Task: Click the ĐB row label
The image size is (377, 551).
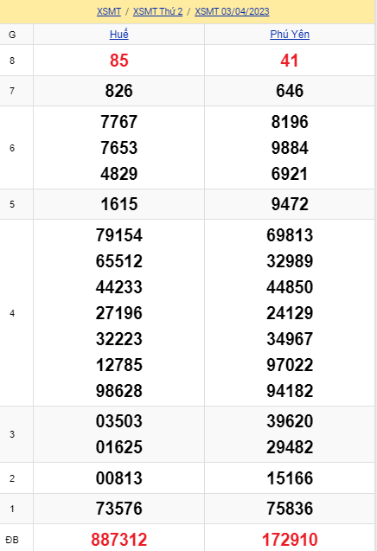Action: tap(12, 540)
